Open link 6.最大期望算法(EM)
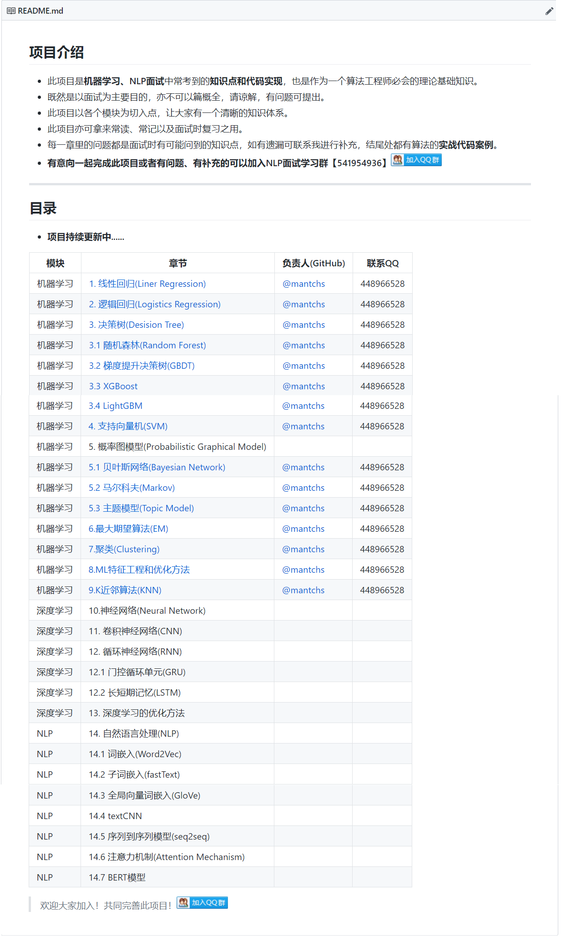This screenshot has height=937, width=561. (128, 529)
